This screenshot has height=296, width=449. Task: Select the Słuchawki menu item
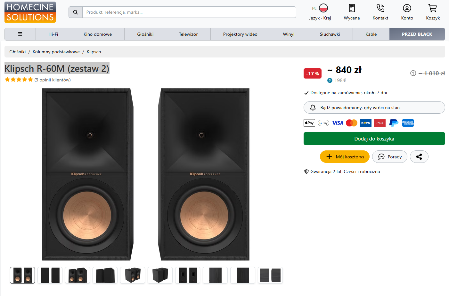(x=330, y=34)
